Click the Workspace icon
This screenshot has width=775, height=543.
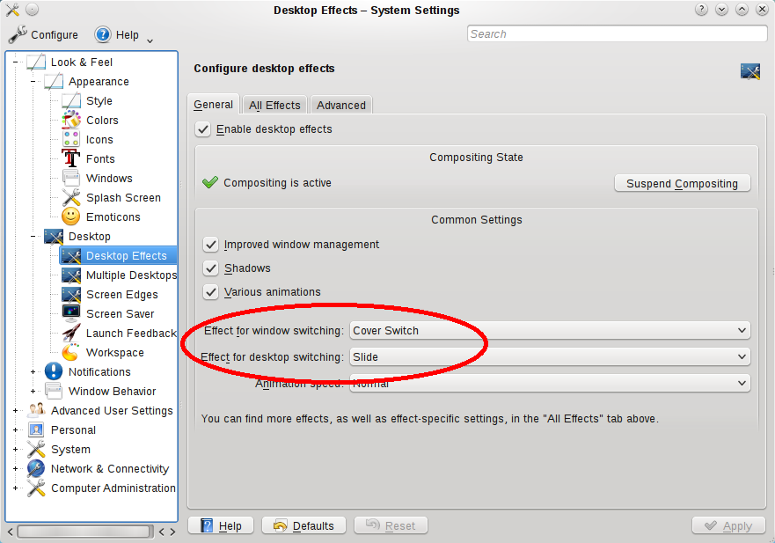(x=71, y=352)
